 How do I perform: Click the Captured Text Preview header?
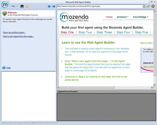pyautogui.click(x=67, y=91)
